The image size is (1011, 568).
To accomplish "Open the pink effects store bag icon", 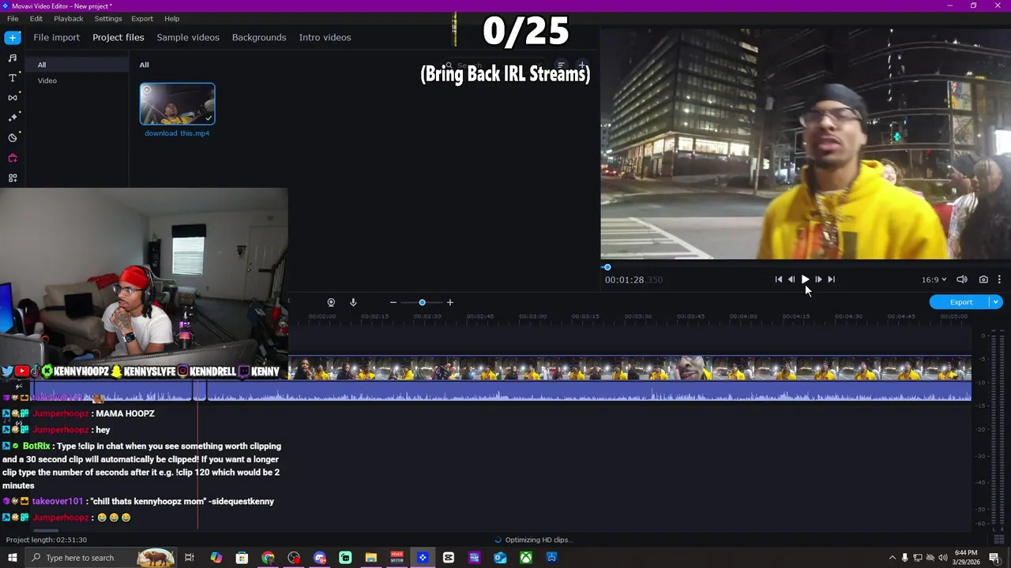I will (x=12, y=158).
